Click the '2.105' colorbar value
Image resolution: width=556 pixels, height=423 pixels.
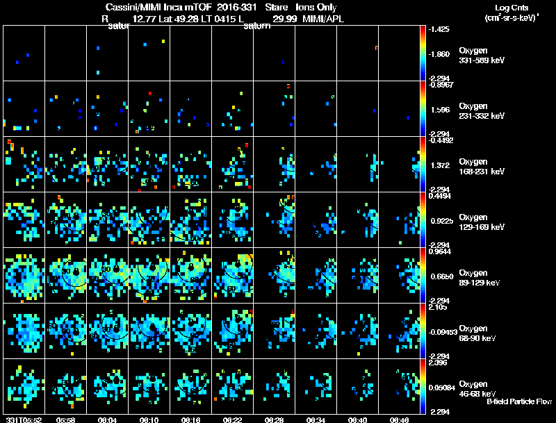tap(438, 307)
